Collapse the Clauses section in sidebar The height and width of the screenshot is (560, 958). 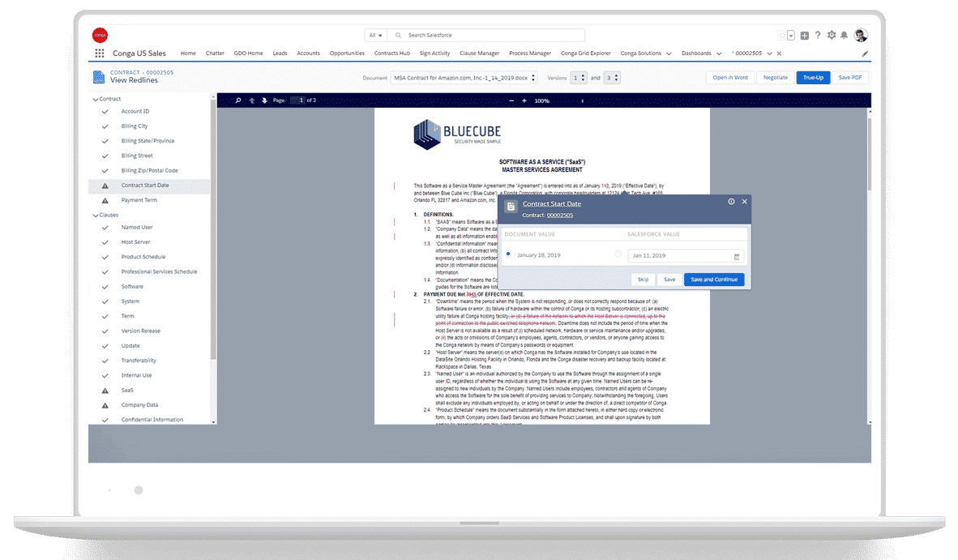[95, 216]
